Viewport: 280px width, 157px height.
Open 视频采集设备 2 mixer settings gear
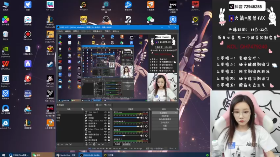pos(146,126)
